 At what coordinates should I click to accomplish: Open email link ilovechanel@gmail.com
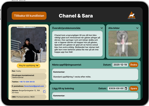(x=34, y=86)
